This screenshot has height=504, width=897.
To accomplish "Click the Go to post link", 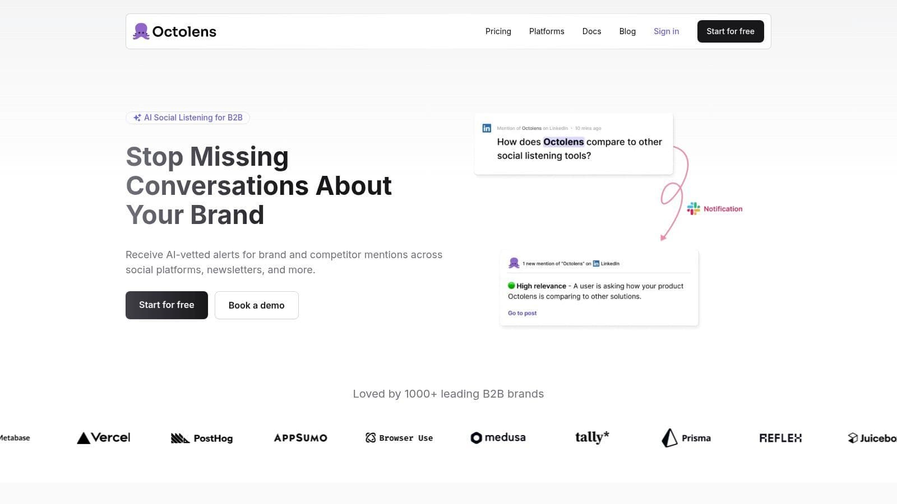I will click(x=521, y=313).
